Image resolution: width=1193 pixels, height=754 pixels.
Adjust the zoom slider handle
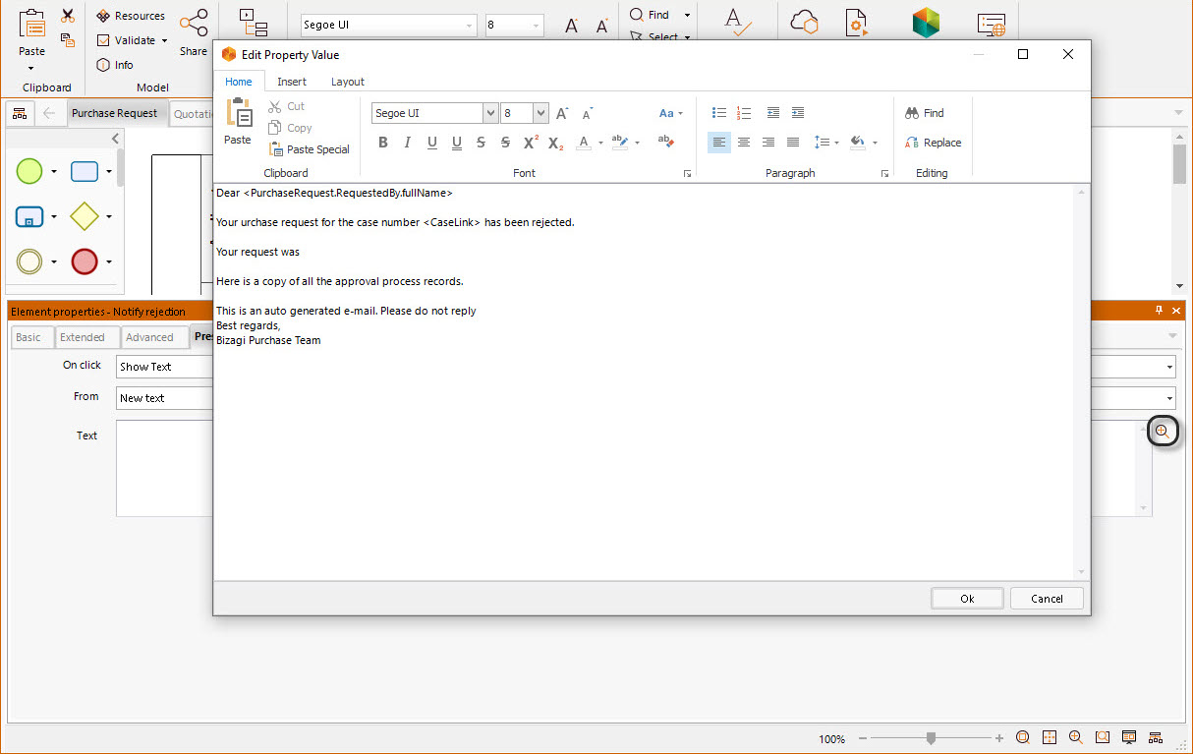(x=931, y=738)
